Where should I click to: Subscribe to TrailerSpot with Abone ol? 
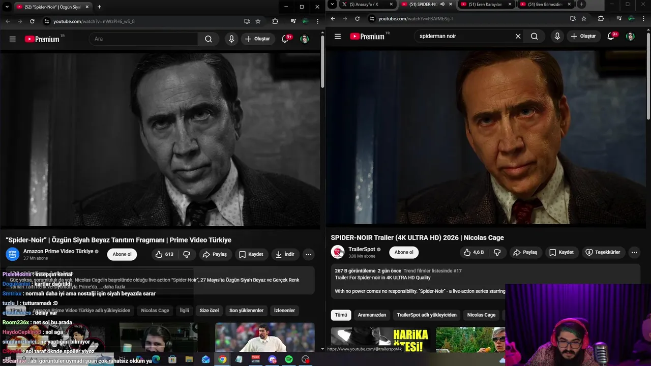click(404, 252)
